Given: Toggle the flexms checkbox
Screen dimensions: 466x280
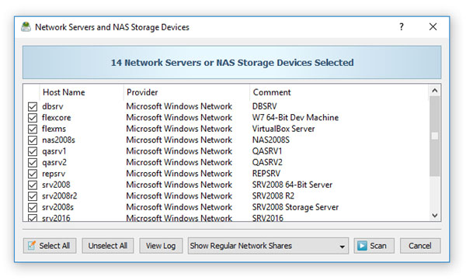Looking at the screenshot, I should [x=33, y=130].
